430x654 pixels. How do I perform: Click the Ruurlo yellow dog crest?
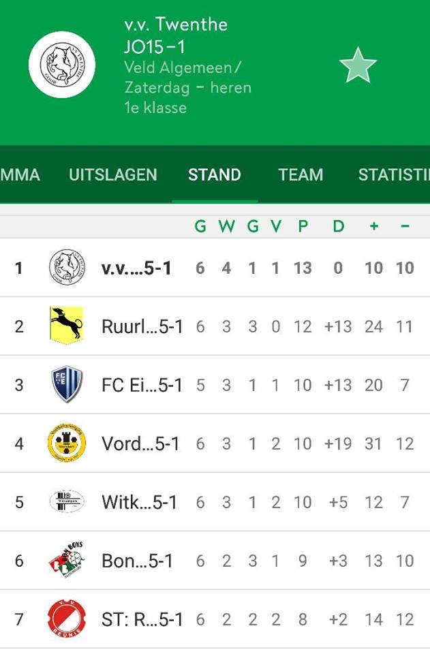click(67, 326)
